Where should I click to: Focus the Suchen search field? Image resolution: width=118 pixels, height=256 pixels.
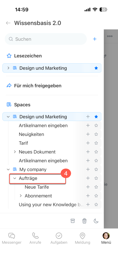coord(46,39)
